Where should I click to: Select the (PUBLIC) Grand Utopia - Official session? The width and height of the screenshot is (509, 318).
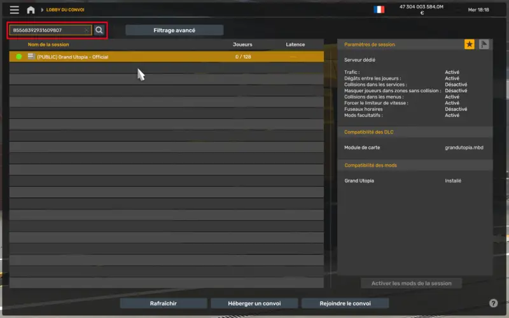click(127, 57)
